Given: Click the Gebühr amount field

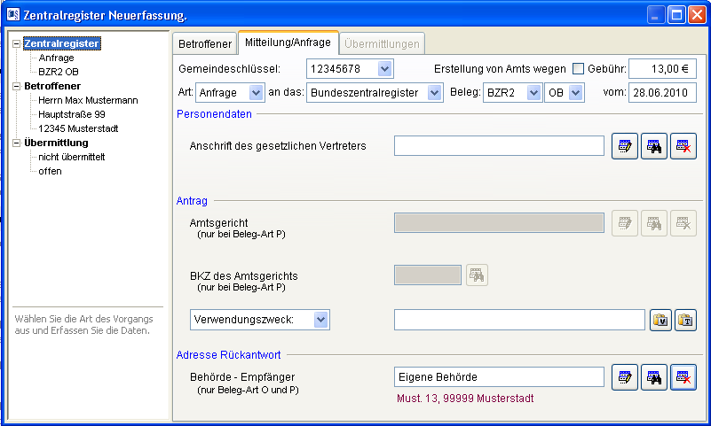Looking at the screenshot, I should (x=663, y=69).
